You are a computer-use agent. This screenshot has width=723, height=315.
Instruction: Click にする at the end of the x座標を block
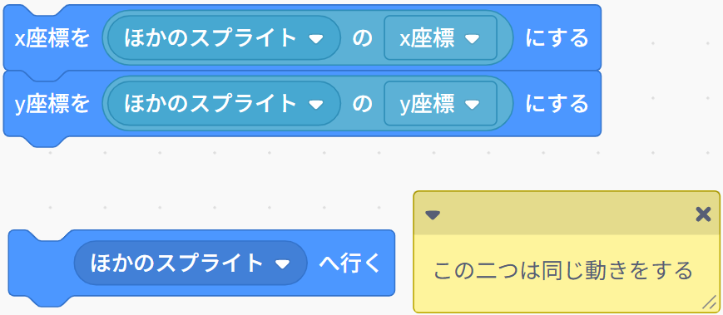tap(557, 38)
